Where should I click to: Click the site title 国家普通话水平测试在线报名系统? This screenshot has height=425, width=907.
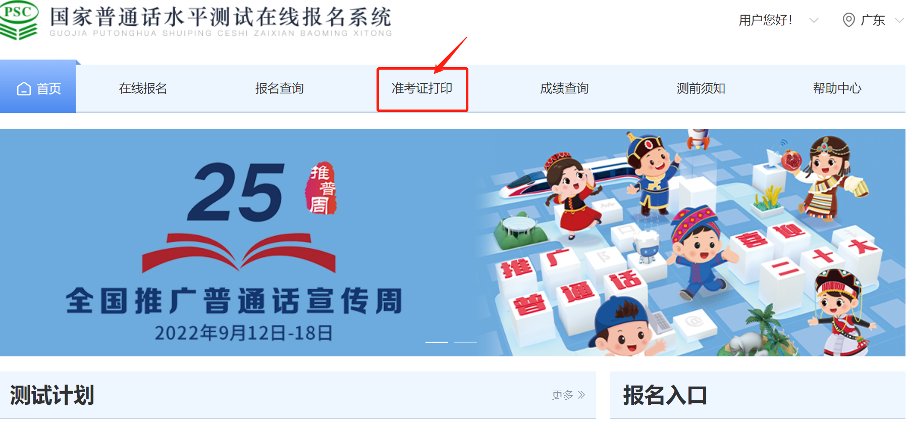(x=221, y=17)
